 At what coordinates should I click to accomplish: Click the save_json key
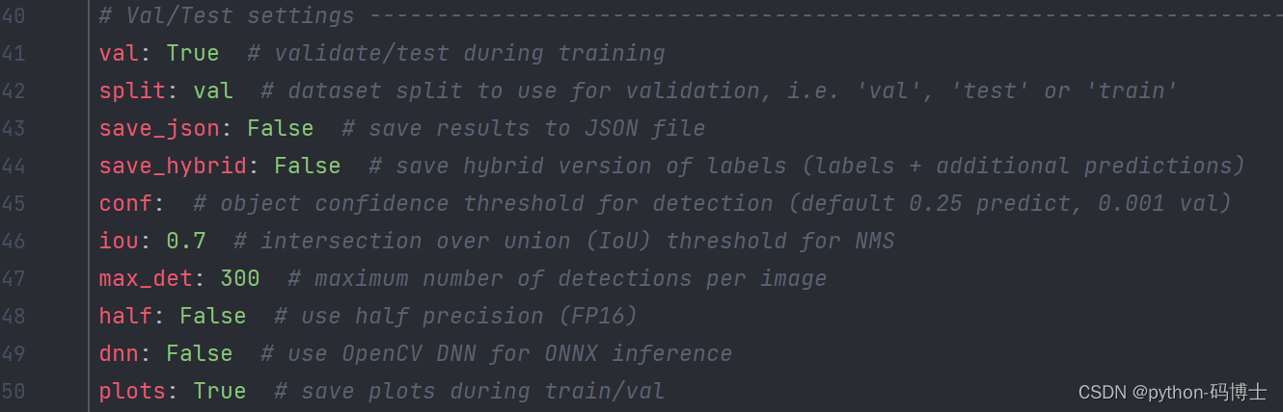159,129
